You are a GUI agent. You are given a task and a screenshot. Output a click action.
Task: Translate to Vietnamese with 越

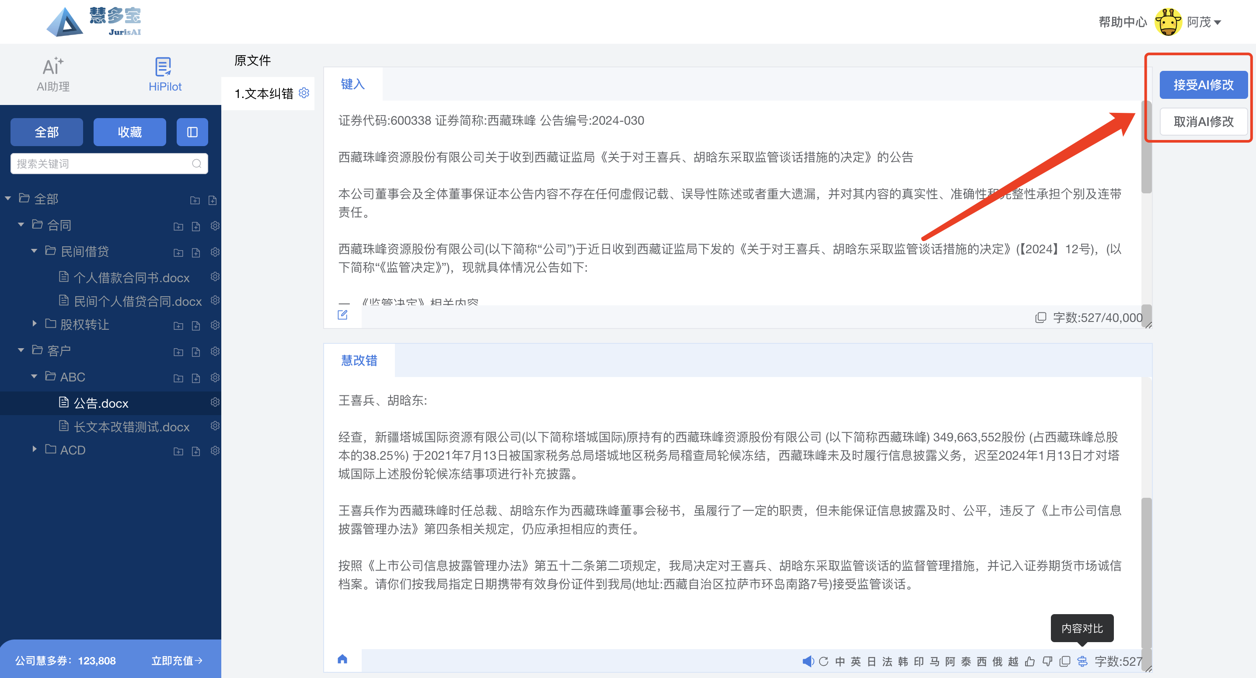click(1013, 661)
